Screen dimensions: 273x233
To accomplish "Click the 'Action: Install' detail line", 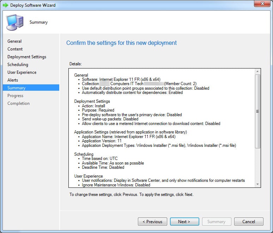I will pyautogui.click(x=93, y=106).
